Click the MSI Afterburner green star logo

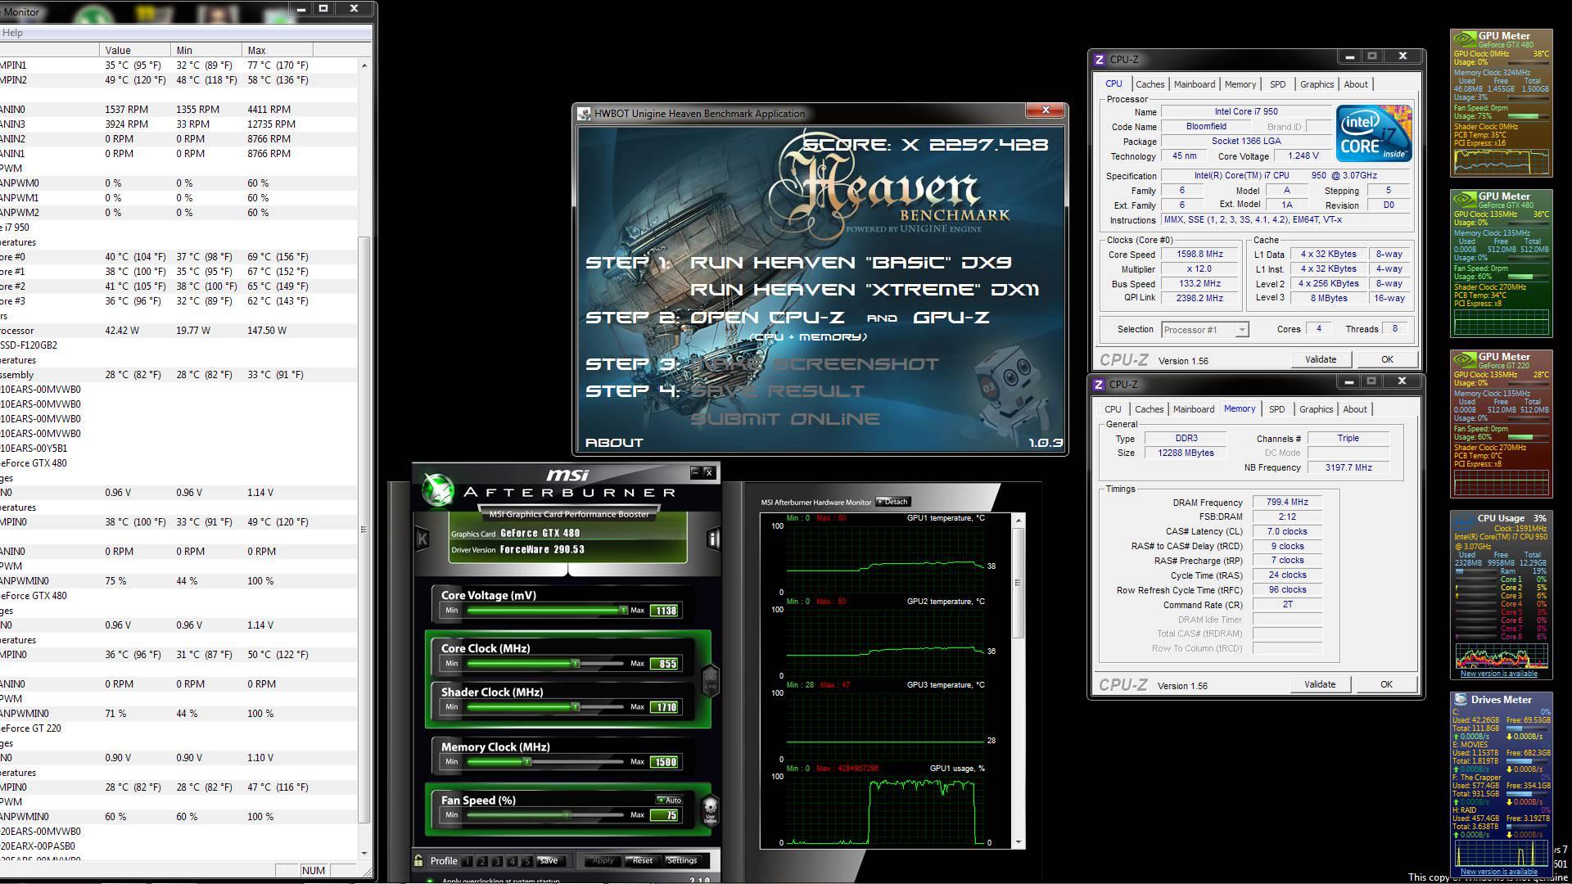pyautogui.click(x=438, y=489)
